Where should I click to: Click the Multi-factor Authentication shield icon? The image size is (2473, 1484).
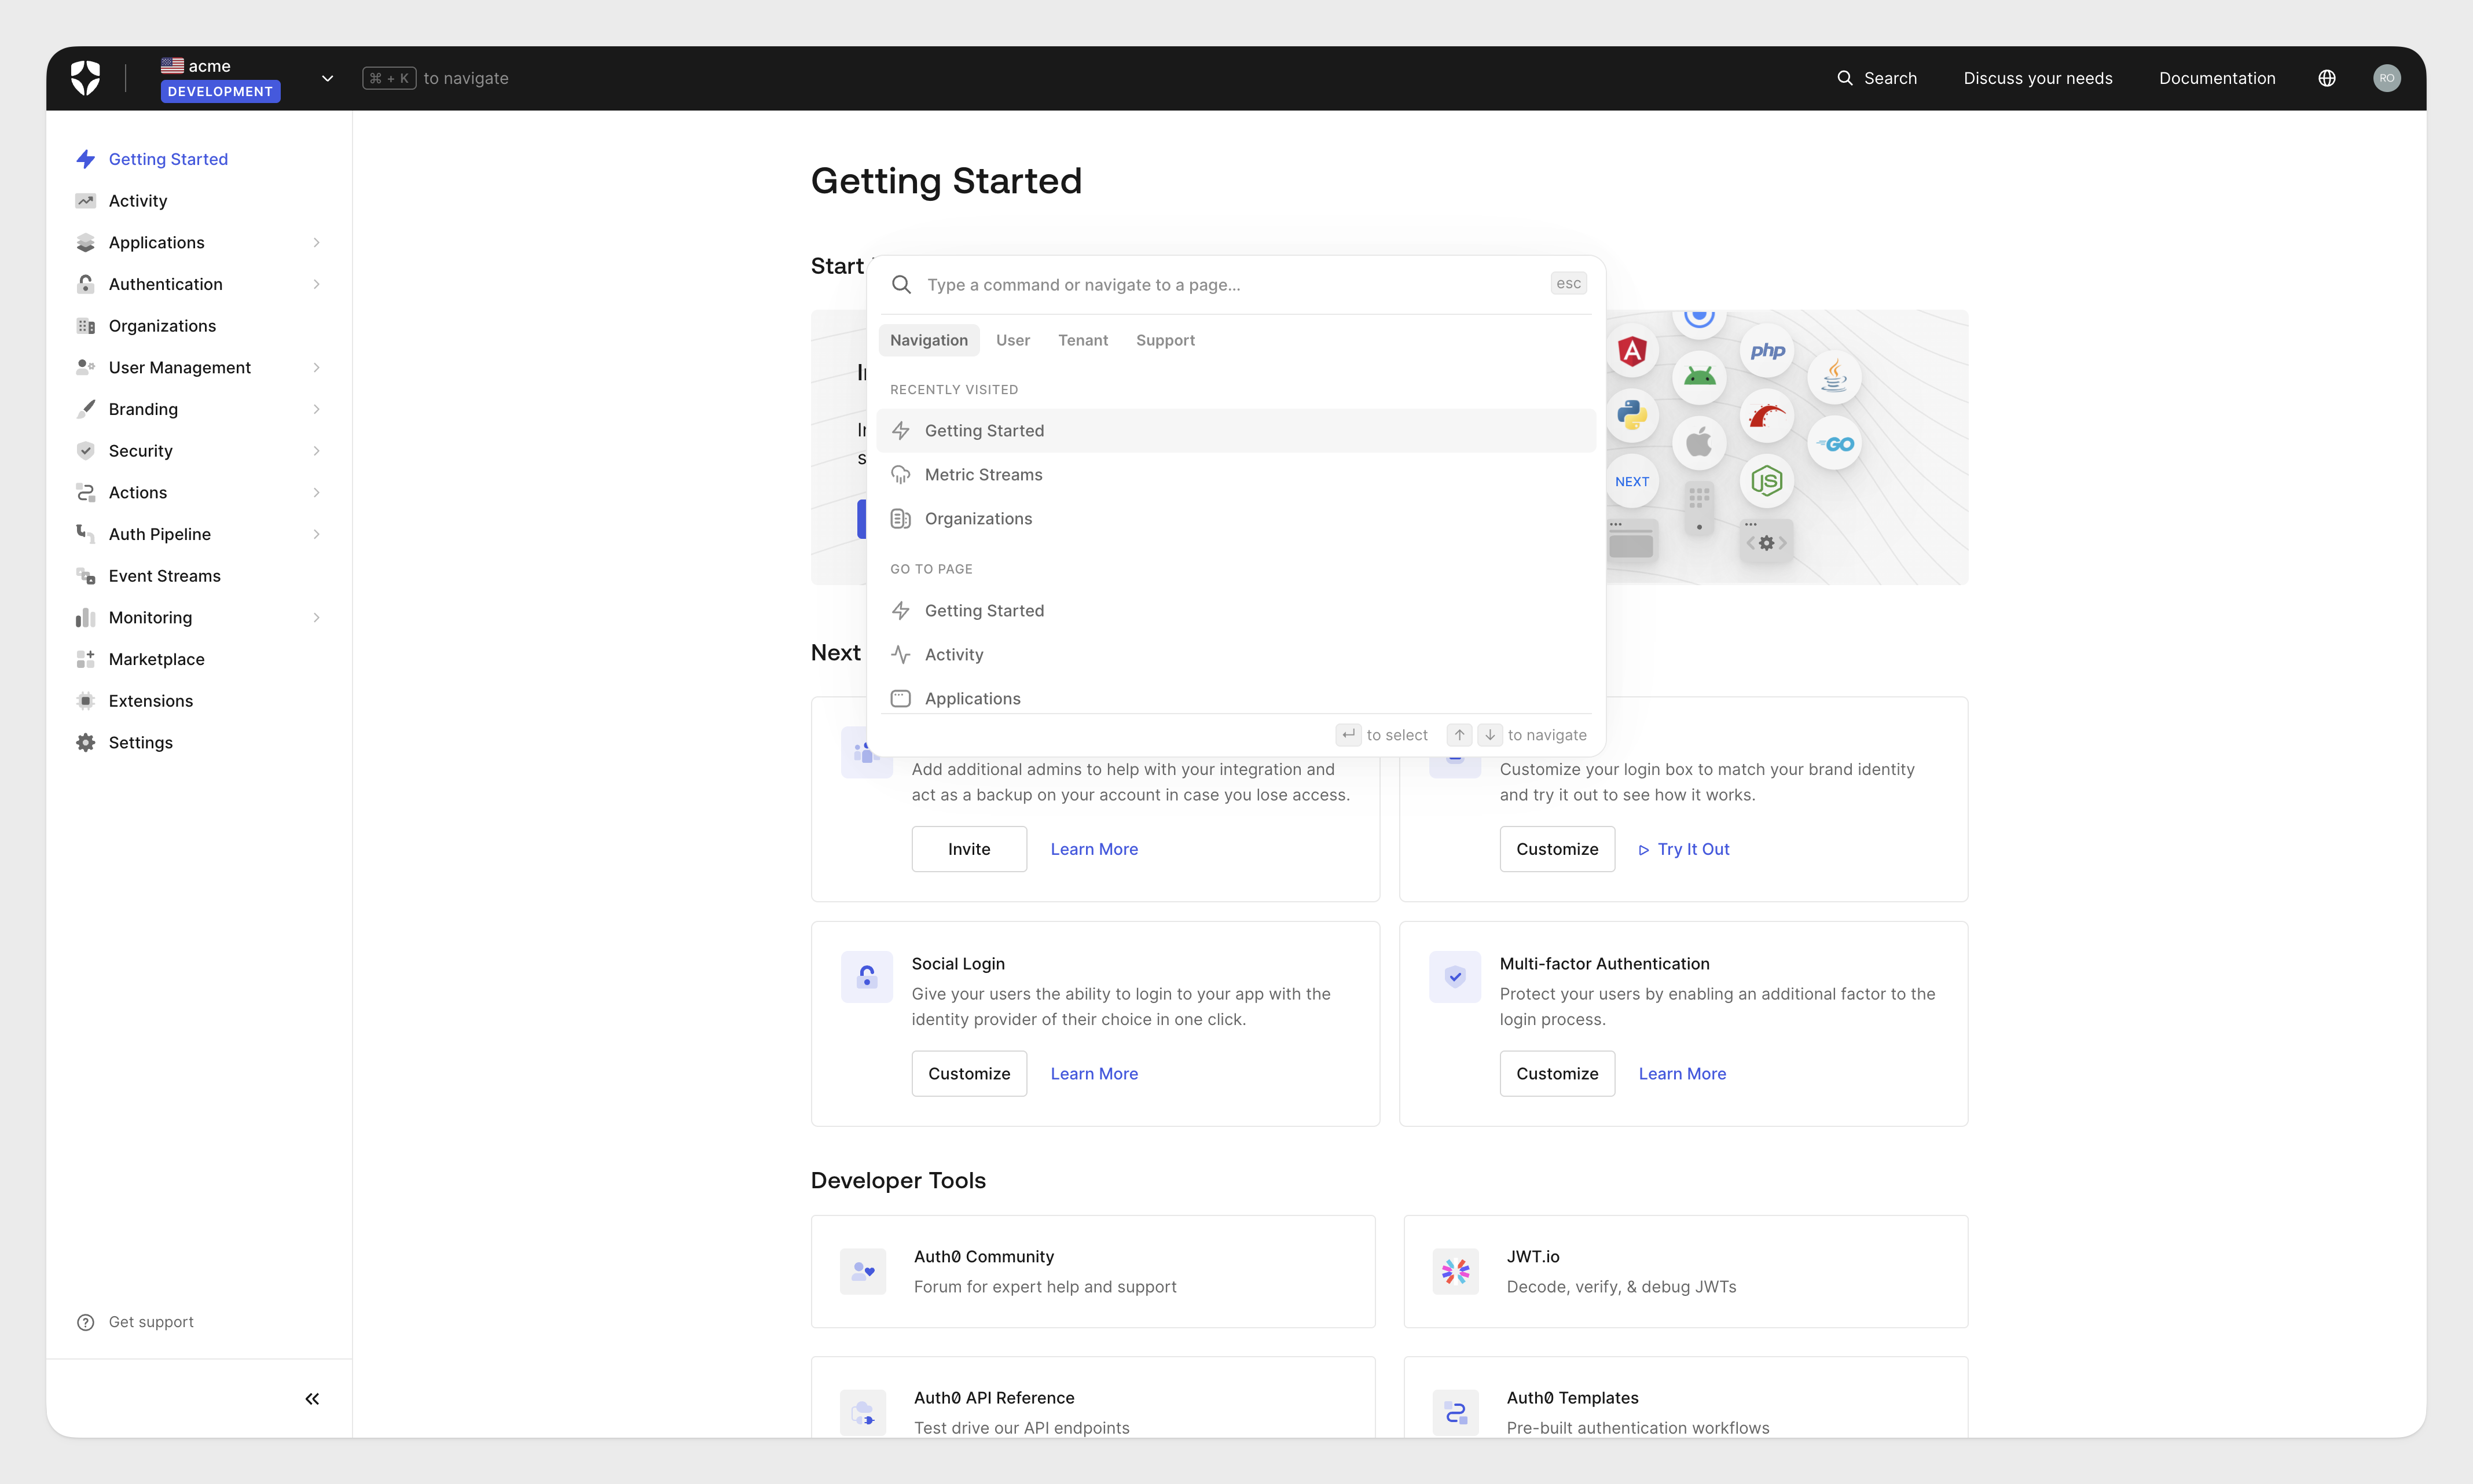pyautogui.click(x=1455, y=977)
